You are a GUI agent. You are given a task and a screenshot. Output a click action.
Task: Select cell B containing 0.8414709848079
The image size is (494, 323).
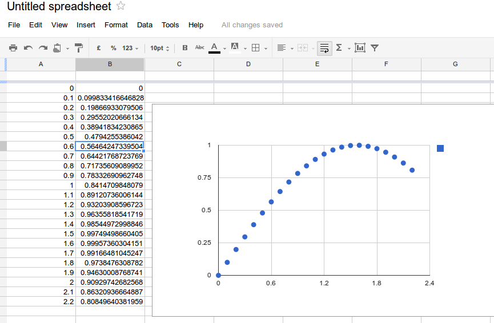[110, 185]
